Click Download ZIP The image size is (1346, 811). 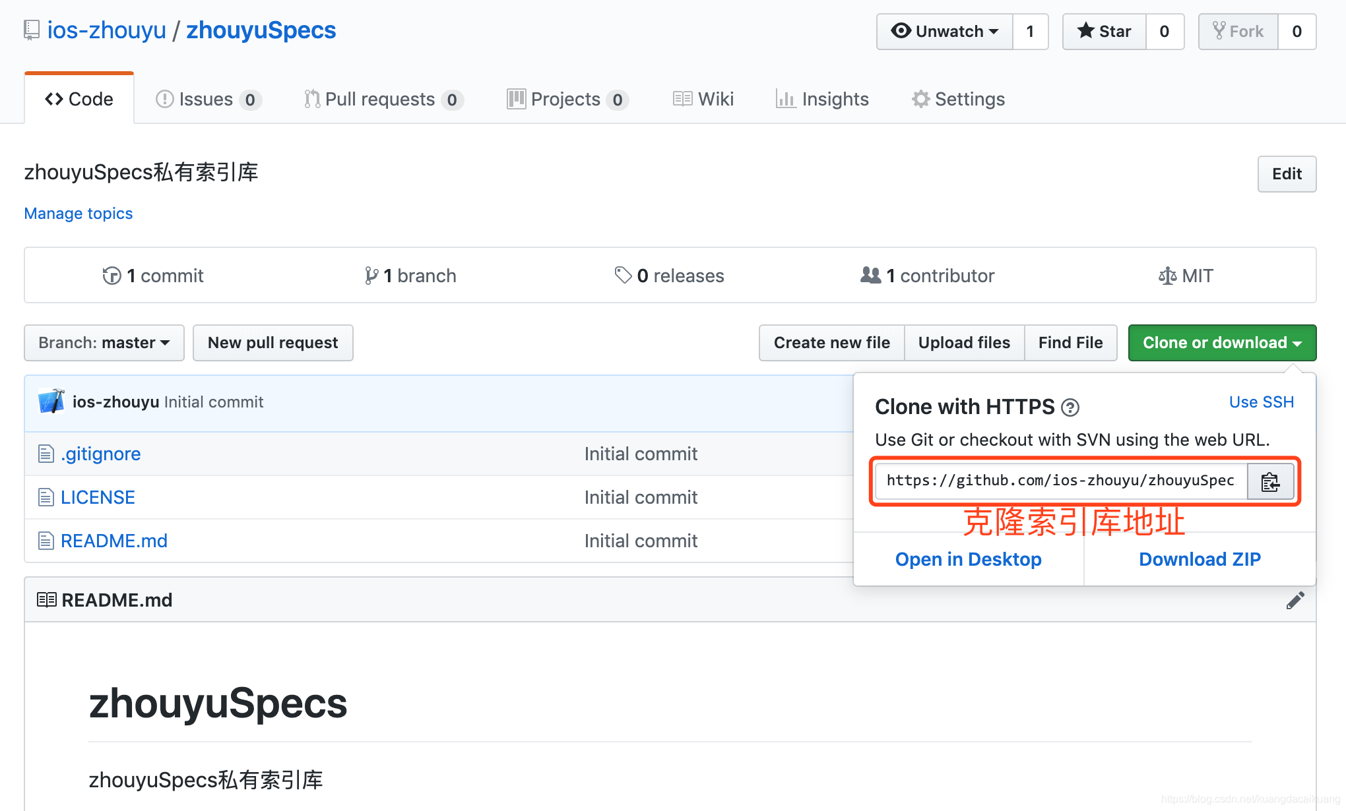(1200, 559)
